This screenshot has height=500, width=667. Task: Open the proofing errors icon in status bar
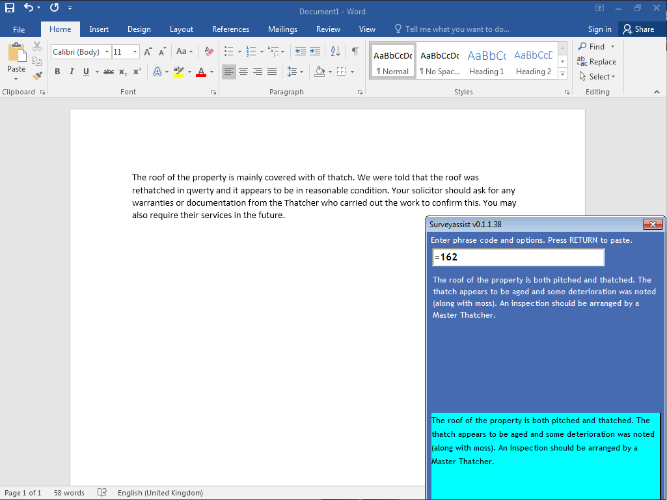pos(102,492)
